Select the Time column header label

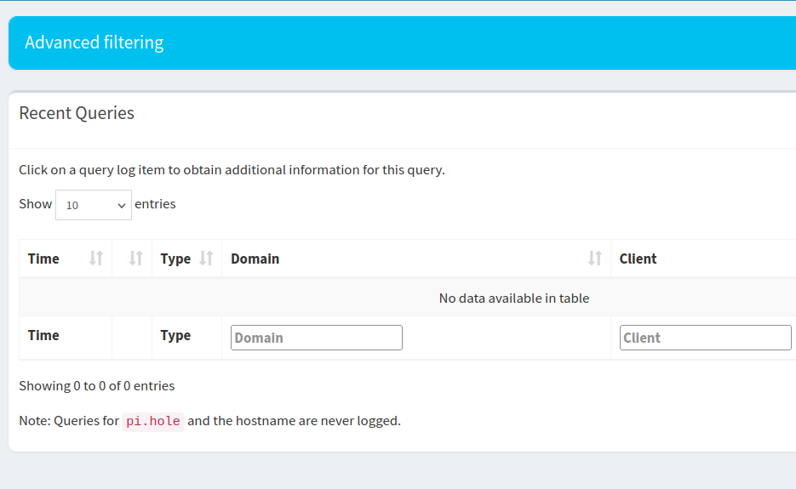pos(43,259)
